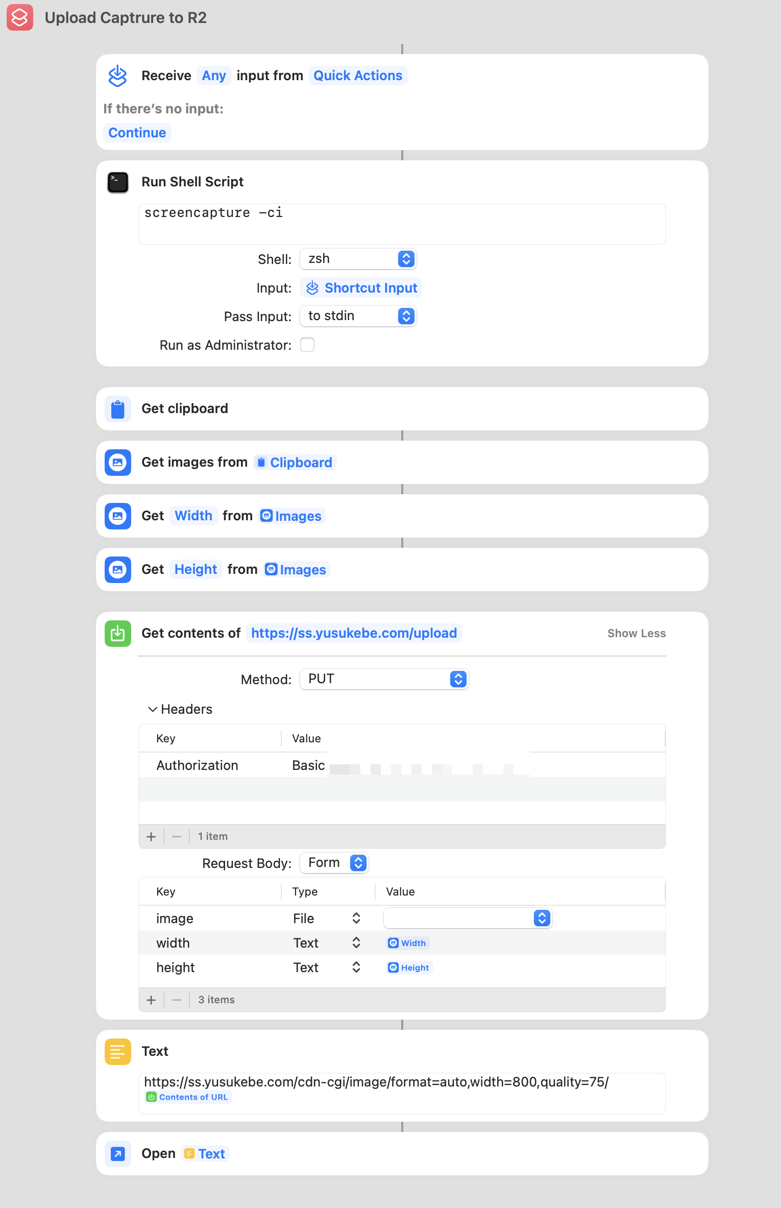The image size is (781, 1208).
Task: Click the Get images from Clipboard icon
Action: pyautogui.click(x=118, y=463)
